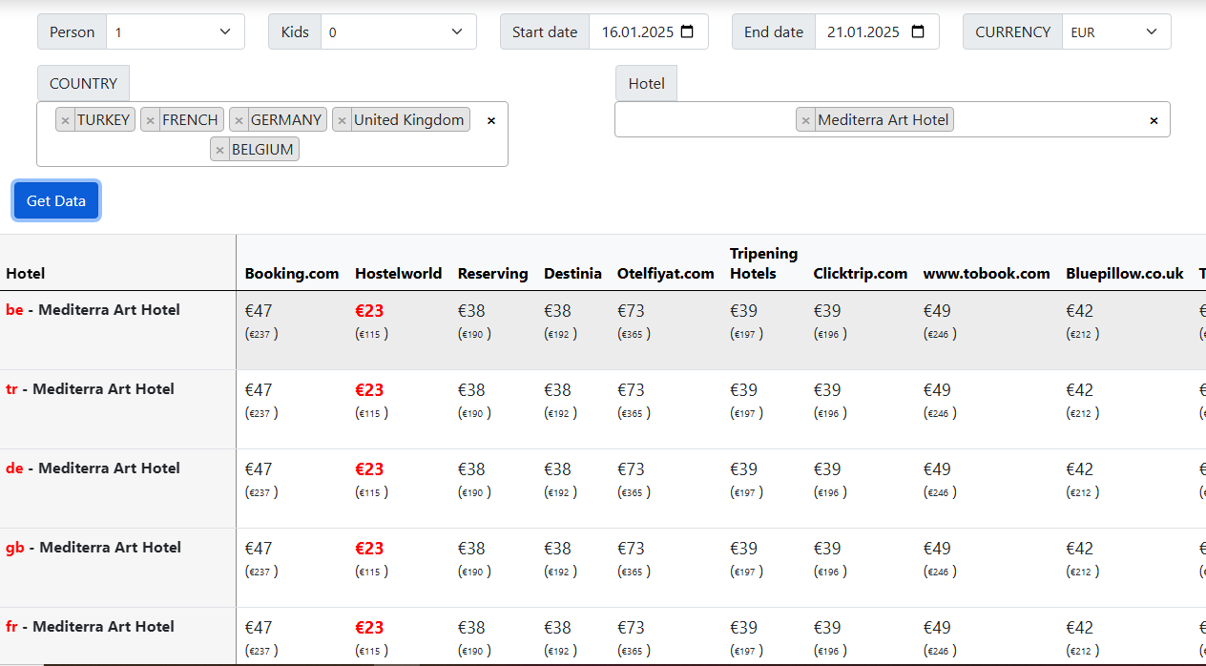Click the Reserving €38 price in de row
The height and width of the screenshot is (666, 1206).
[471, 469]
